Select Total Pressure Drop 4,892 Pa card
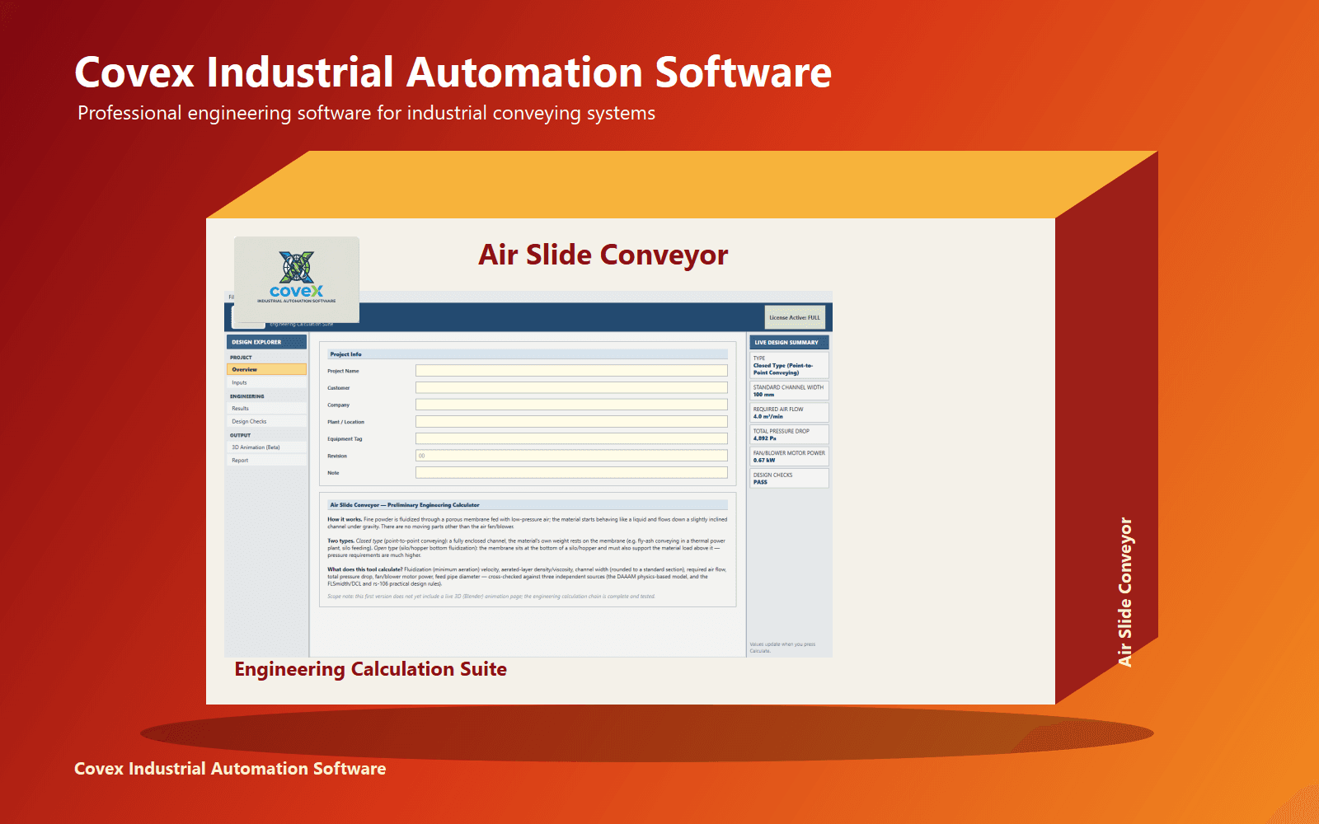1319x824 pixels. (789, 434)
